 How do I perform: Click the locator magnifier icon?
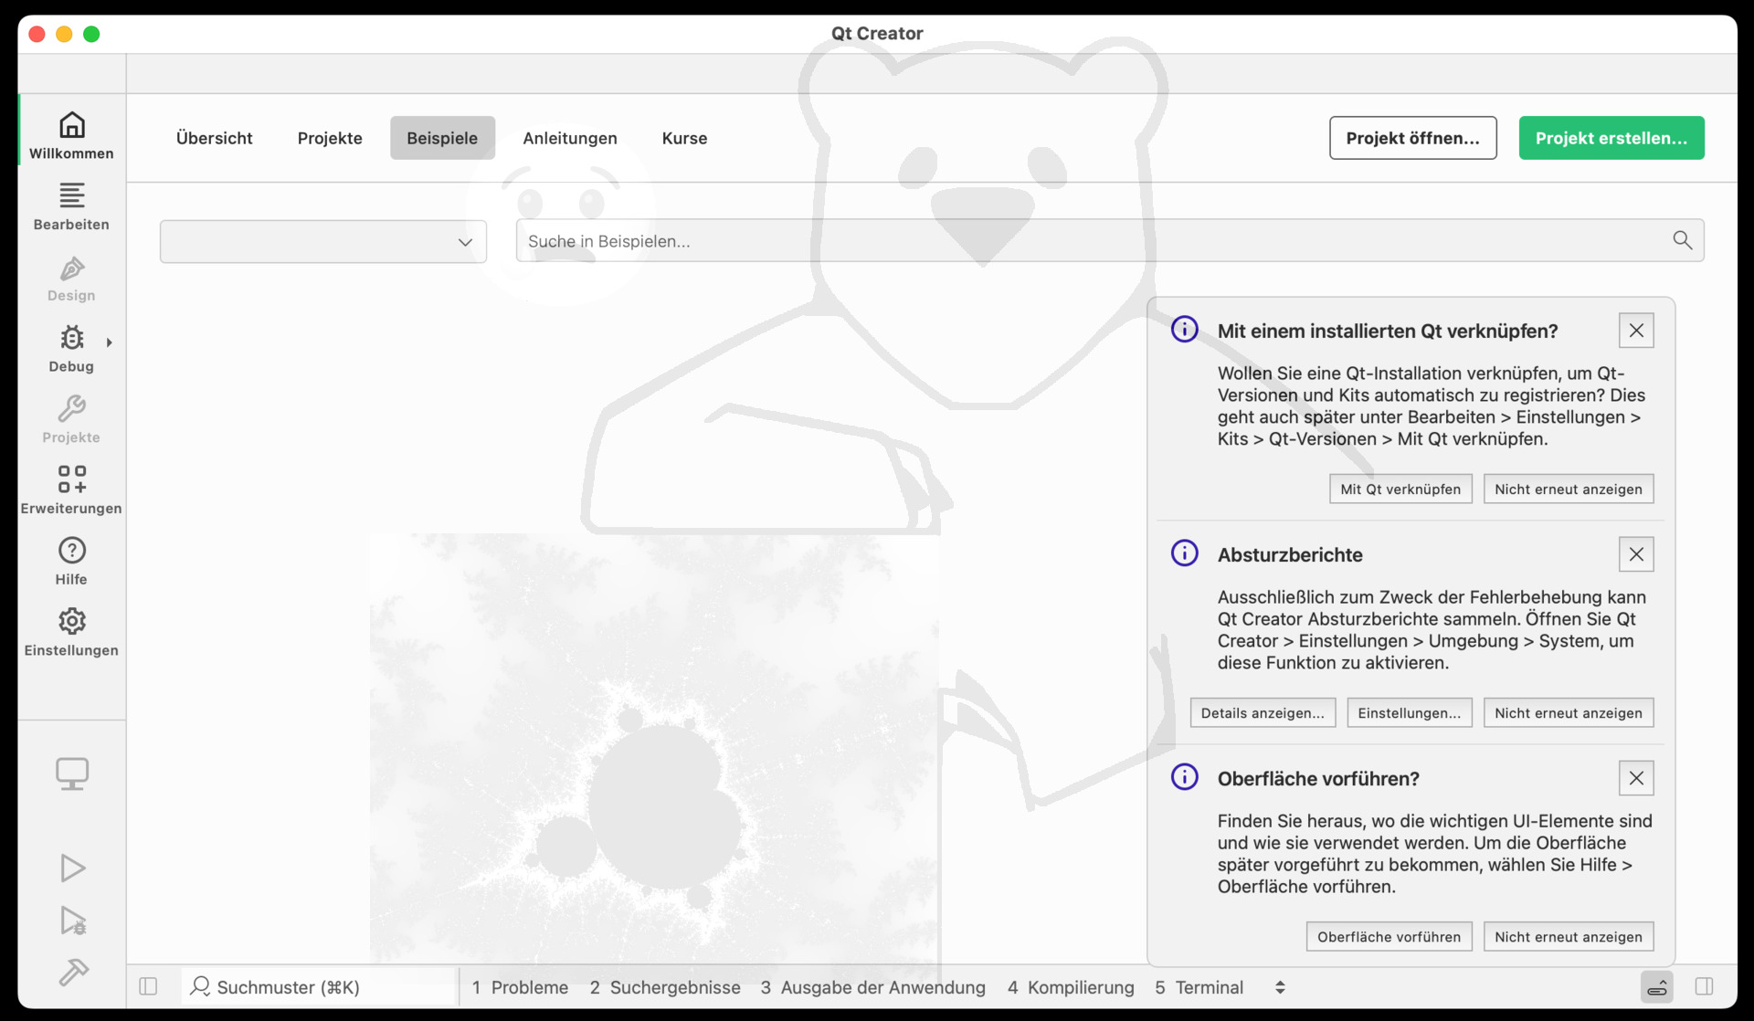[200, 986]
